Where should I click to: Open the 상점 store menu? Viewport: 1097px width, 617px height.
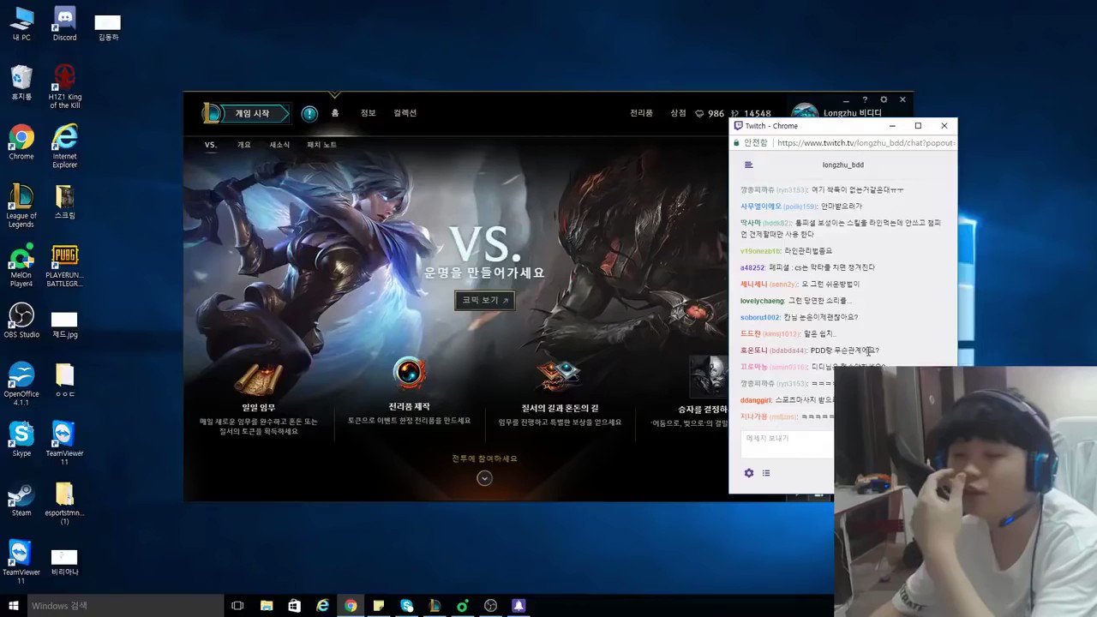678,113
